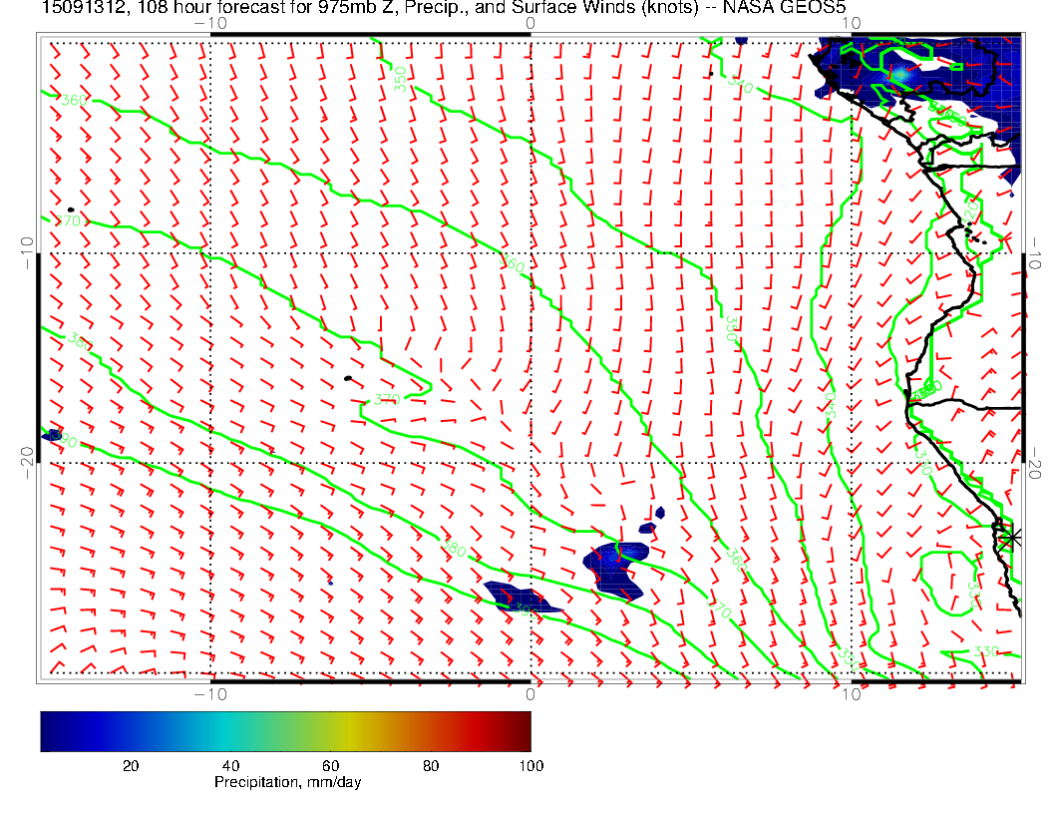Click the 370 contour label near the map center
The height and width of the screenshot is (814, 1053).
click(x=386, y=399)
